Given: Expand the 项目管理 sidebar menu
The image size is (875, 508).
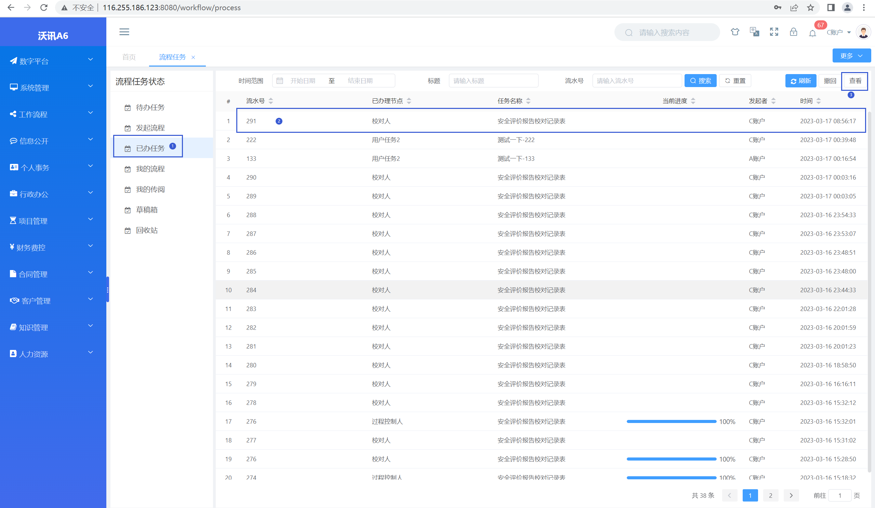Looking at the screenshot, I should pyautogui.click(x=53, y=221).
